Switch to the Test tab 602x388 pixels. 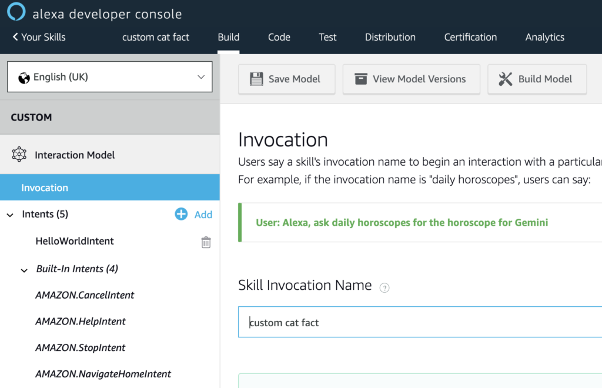point(327,37)
